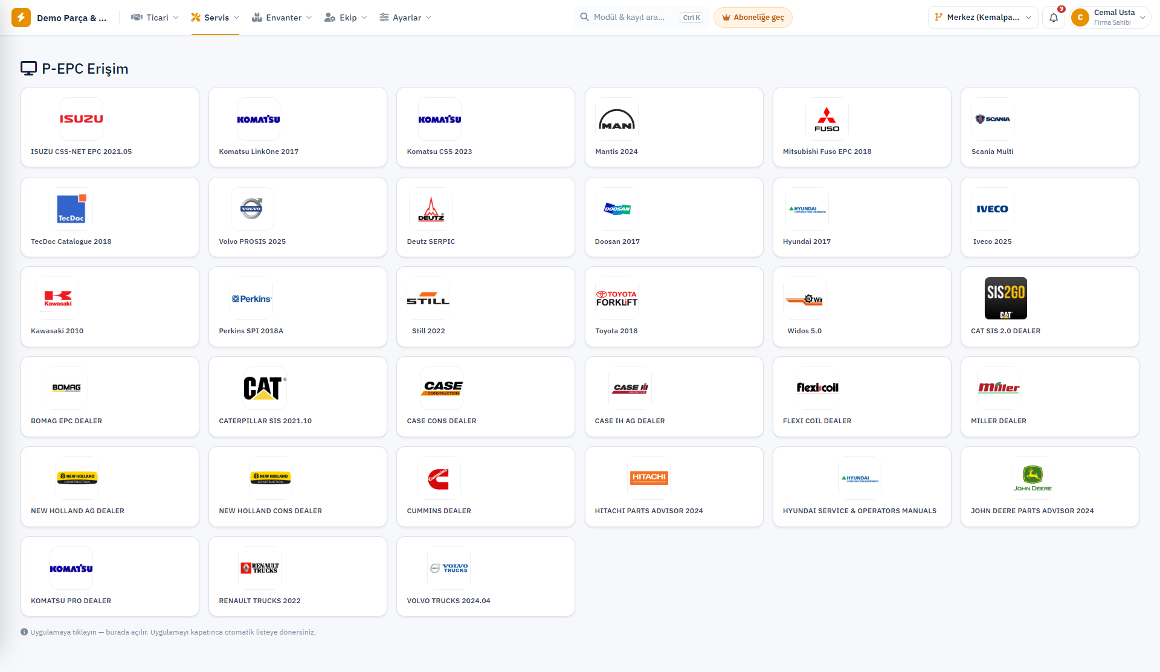Open the Merkez branch selector

[x=983, y=18]
